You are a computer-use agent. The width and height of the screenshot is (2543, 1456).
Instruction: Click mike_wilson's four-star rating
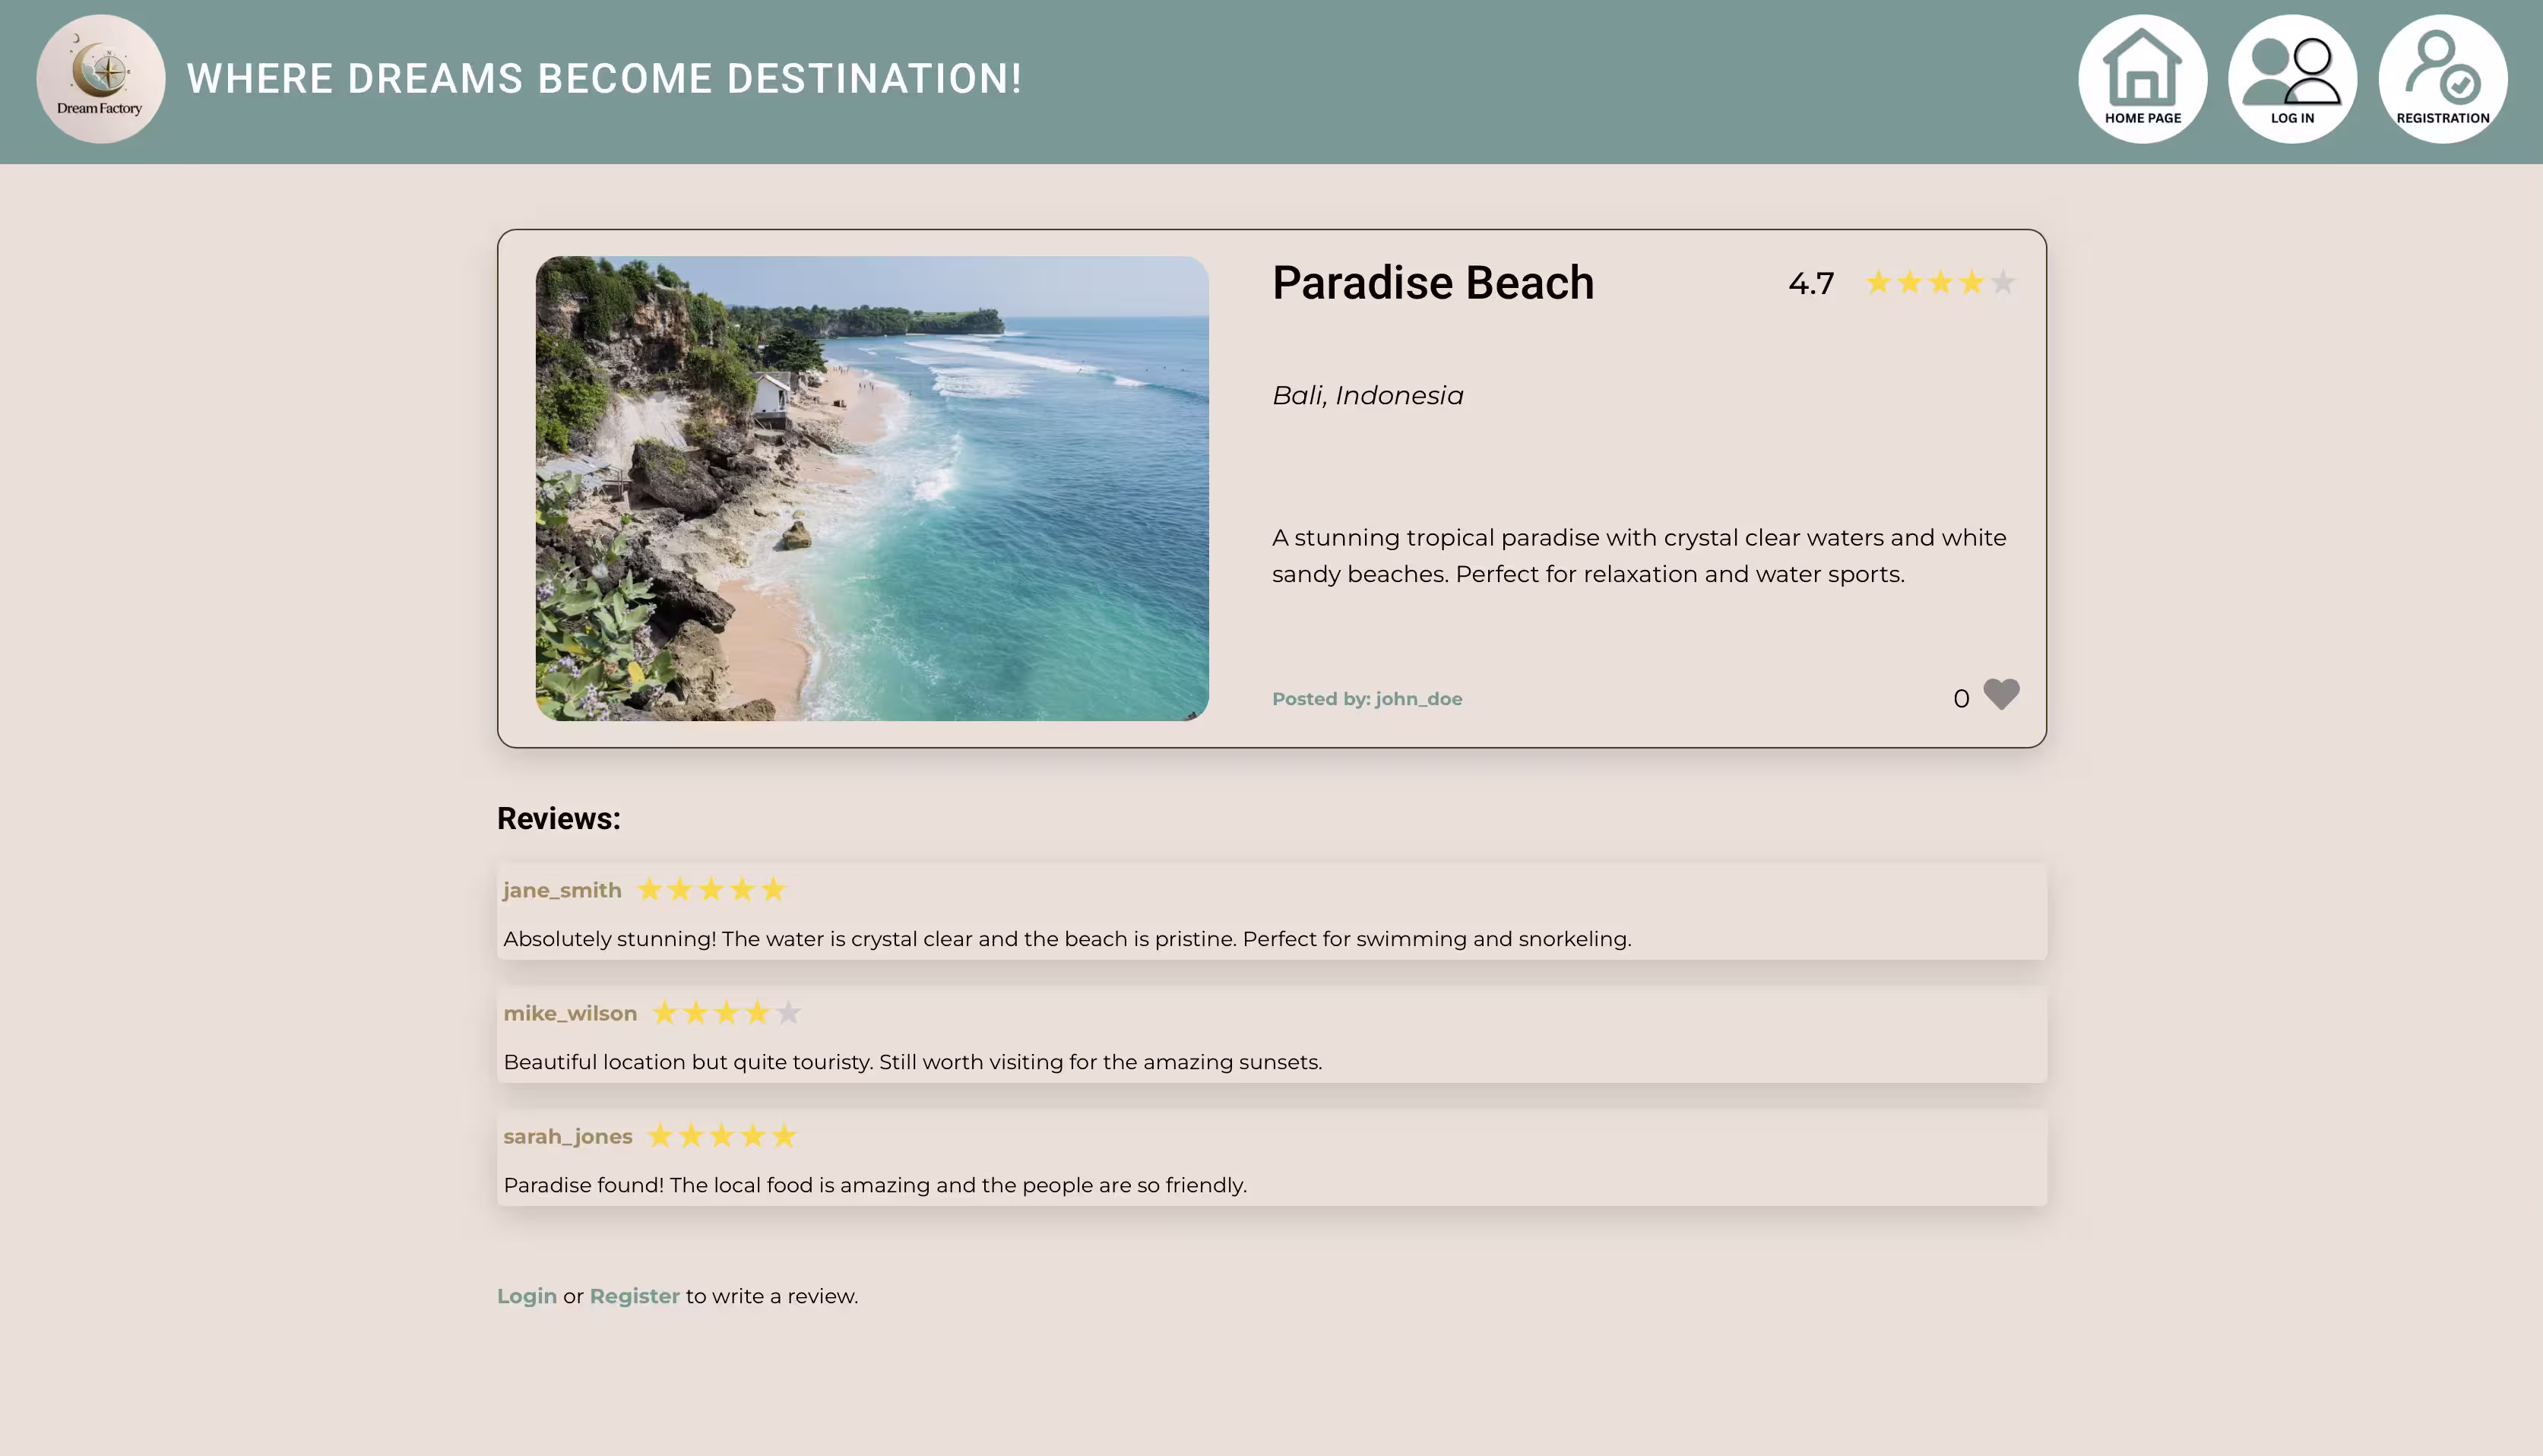pos(726,1013)
